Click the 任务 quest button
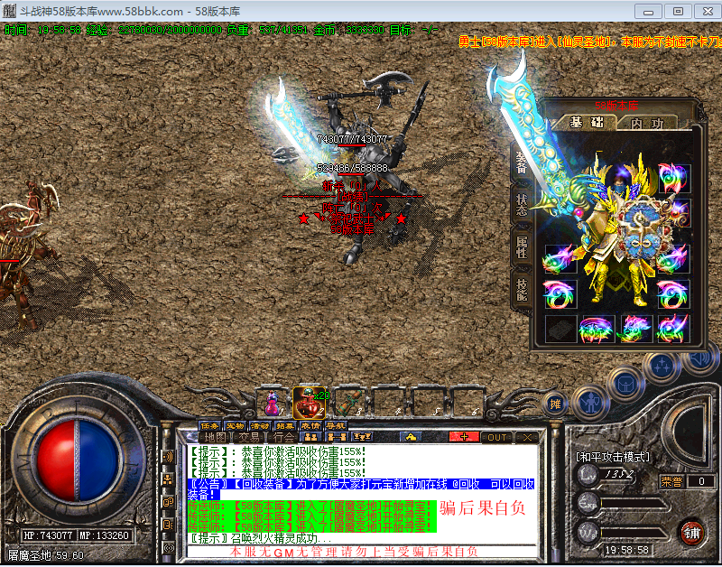 tap(209, 426)
